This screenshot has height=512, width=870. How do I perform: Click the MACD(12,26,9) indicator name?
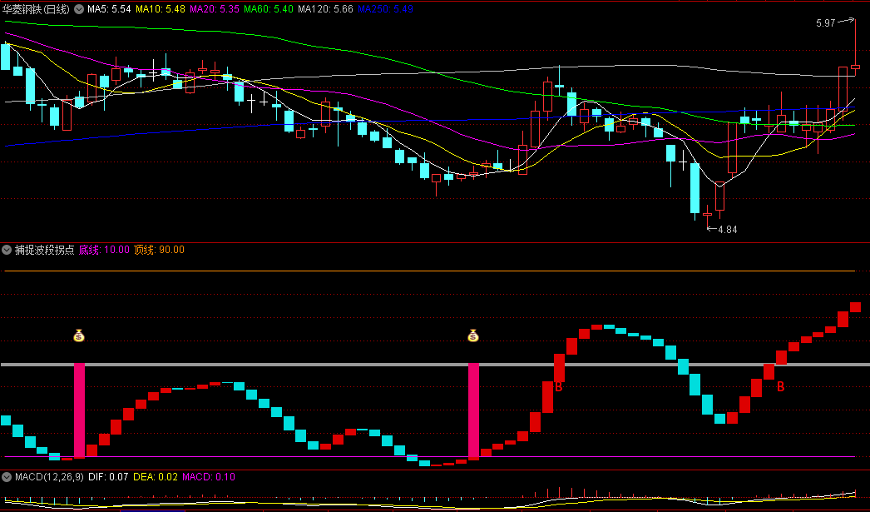pyautogui.click(x=49, y=476)
